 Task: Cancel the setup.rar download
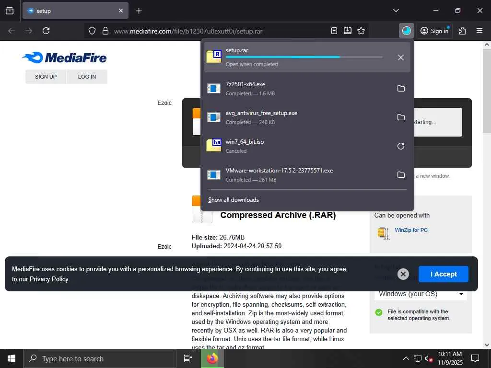(401, 57)
